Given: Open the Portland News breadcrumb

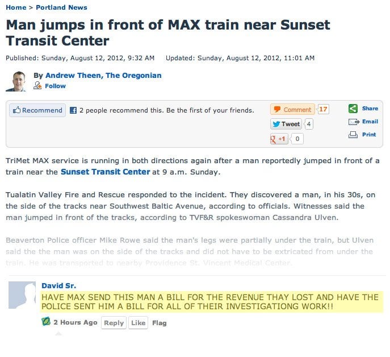Looking at the screenshot, I should pyautogui.click(x=61, y=7).
